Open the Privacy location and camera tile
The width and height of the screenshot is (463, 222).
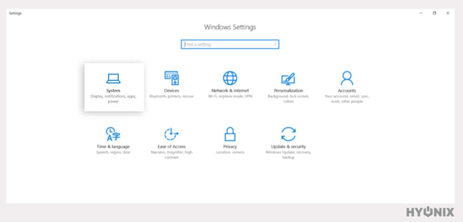[230, 141]
